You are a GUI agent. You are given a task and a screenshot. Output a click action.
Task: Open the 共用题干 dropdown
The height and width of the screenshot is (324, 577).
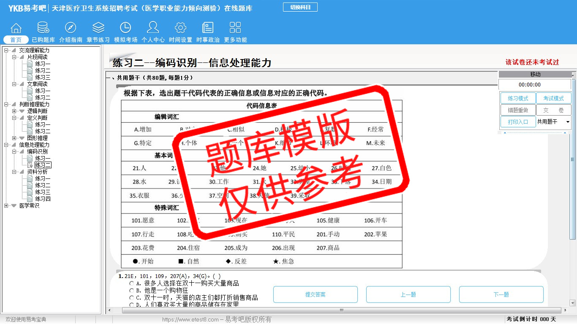pos(567,122)
